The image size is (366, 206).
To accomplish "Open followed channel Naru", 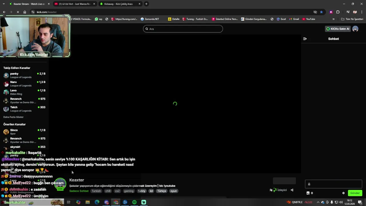I will 25,84.
